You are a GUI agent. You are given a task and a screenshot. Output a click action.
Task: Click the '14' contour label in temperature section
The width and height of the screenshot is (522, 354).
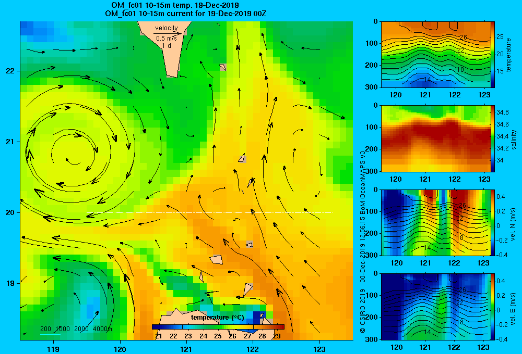coord(428,80)
